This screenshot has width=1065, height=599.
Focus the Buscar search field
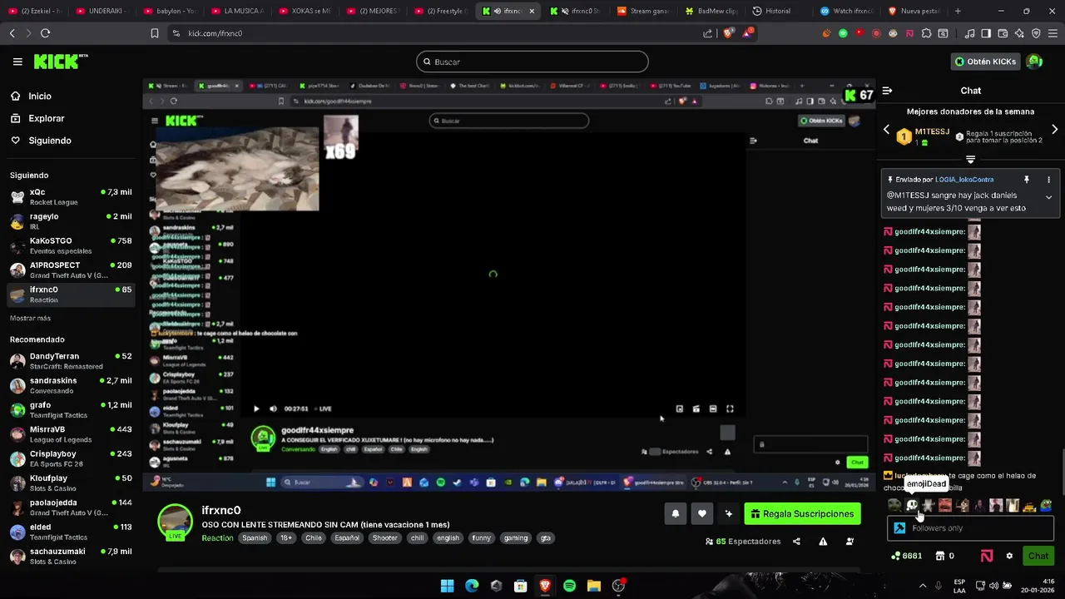pyautogui.click(x=532, y=62)
